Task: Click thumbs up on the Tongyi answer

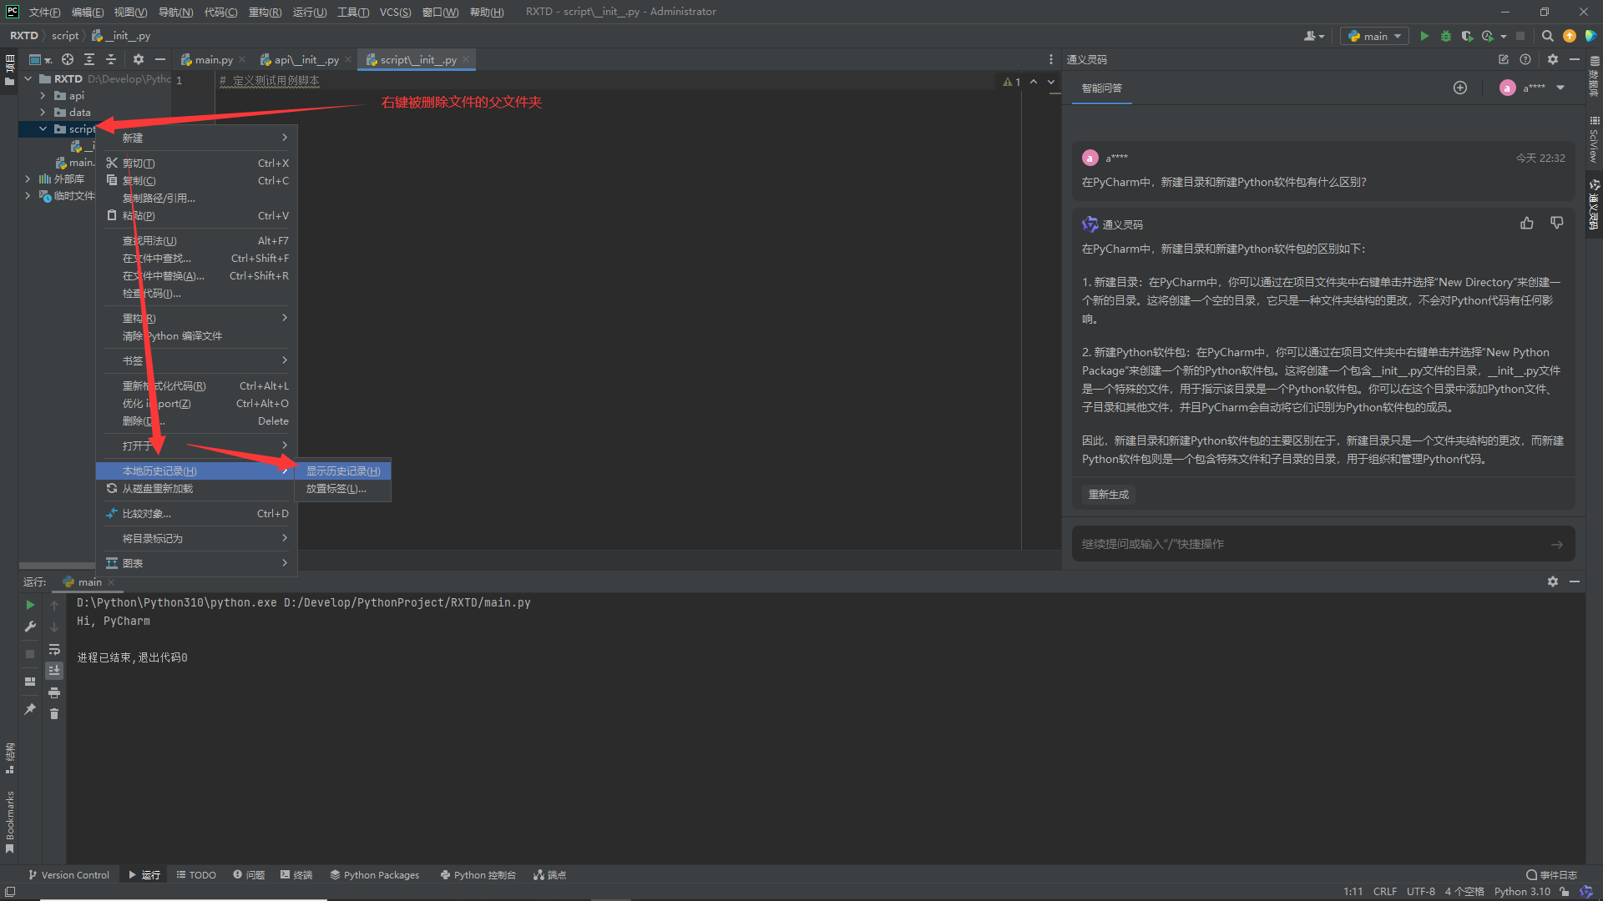Action: 1527,223
